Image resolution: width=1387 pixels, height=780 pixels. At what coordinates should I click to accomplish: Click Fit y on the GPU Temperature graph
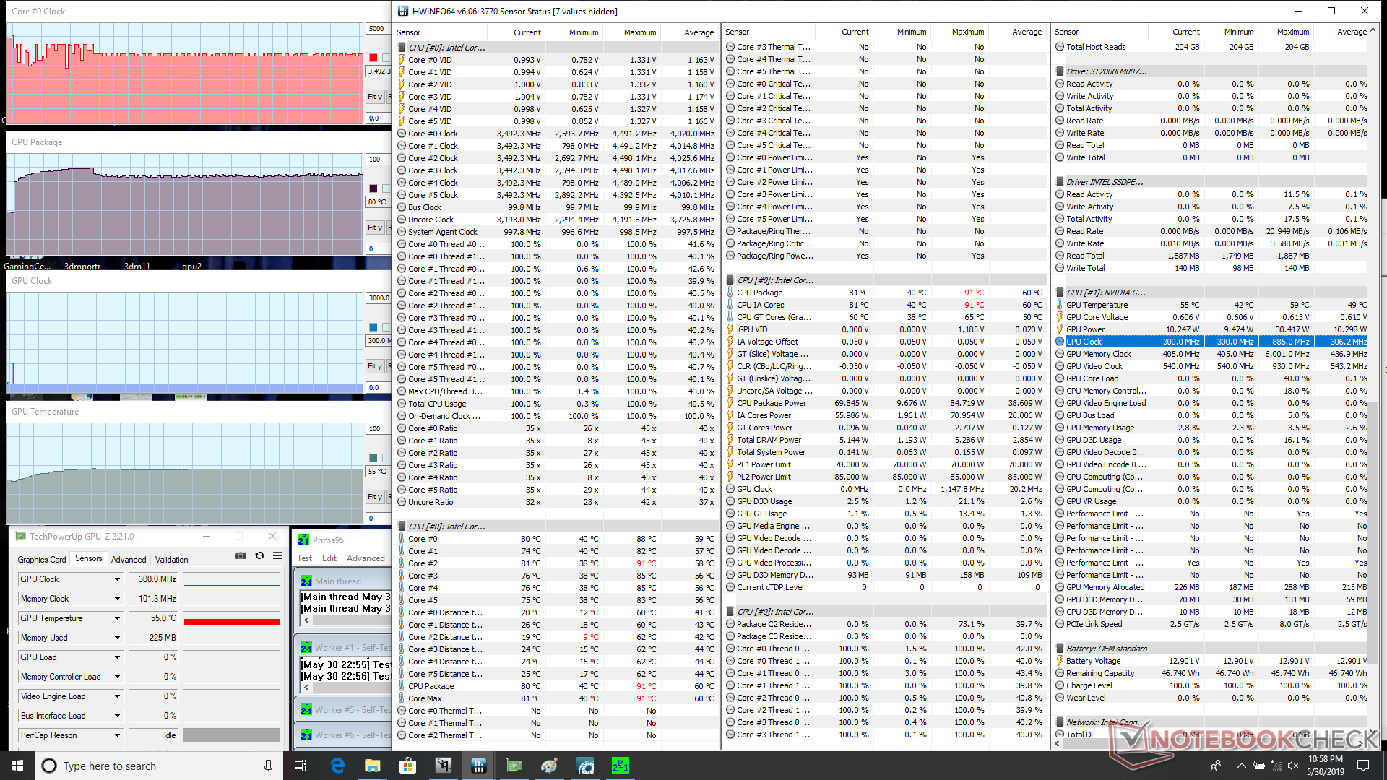(374, 497)
